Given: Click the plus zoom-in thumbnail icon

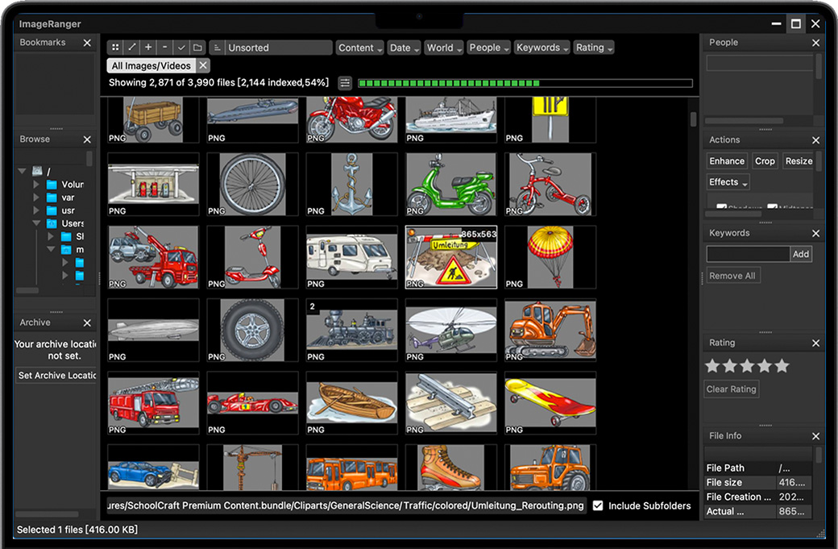Looking at the screenshot, I should [x=148, y=48].
